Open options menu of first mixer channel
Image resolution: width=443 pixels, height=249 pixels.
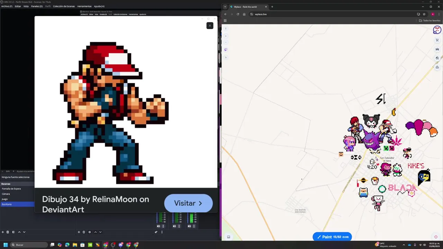click(163, 226)
